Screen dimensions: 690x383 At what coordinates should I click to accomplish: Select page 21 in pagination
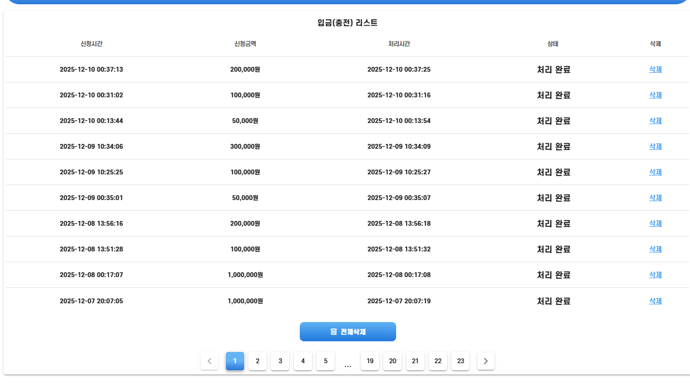pyautogui.click(x=415, y=361)
